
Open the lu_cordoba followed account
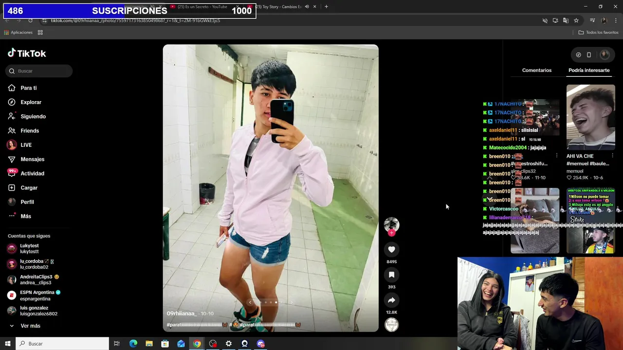click(30, 264)
